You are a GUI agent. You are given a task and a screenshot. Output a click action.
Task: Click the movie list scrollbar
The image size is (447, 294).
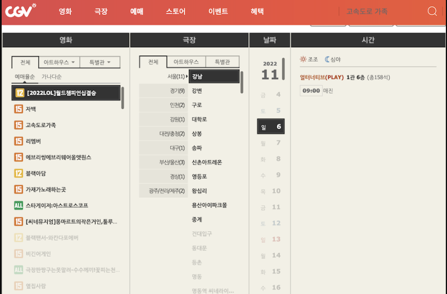123,98
